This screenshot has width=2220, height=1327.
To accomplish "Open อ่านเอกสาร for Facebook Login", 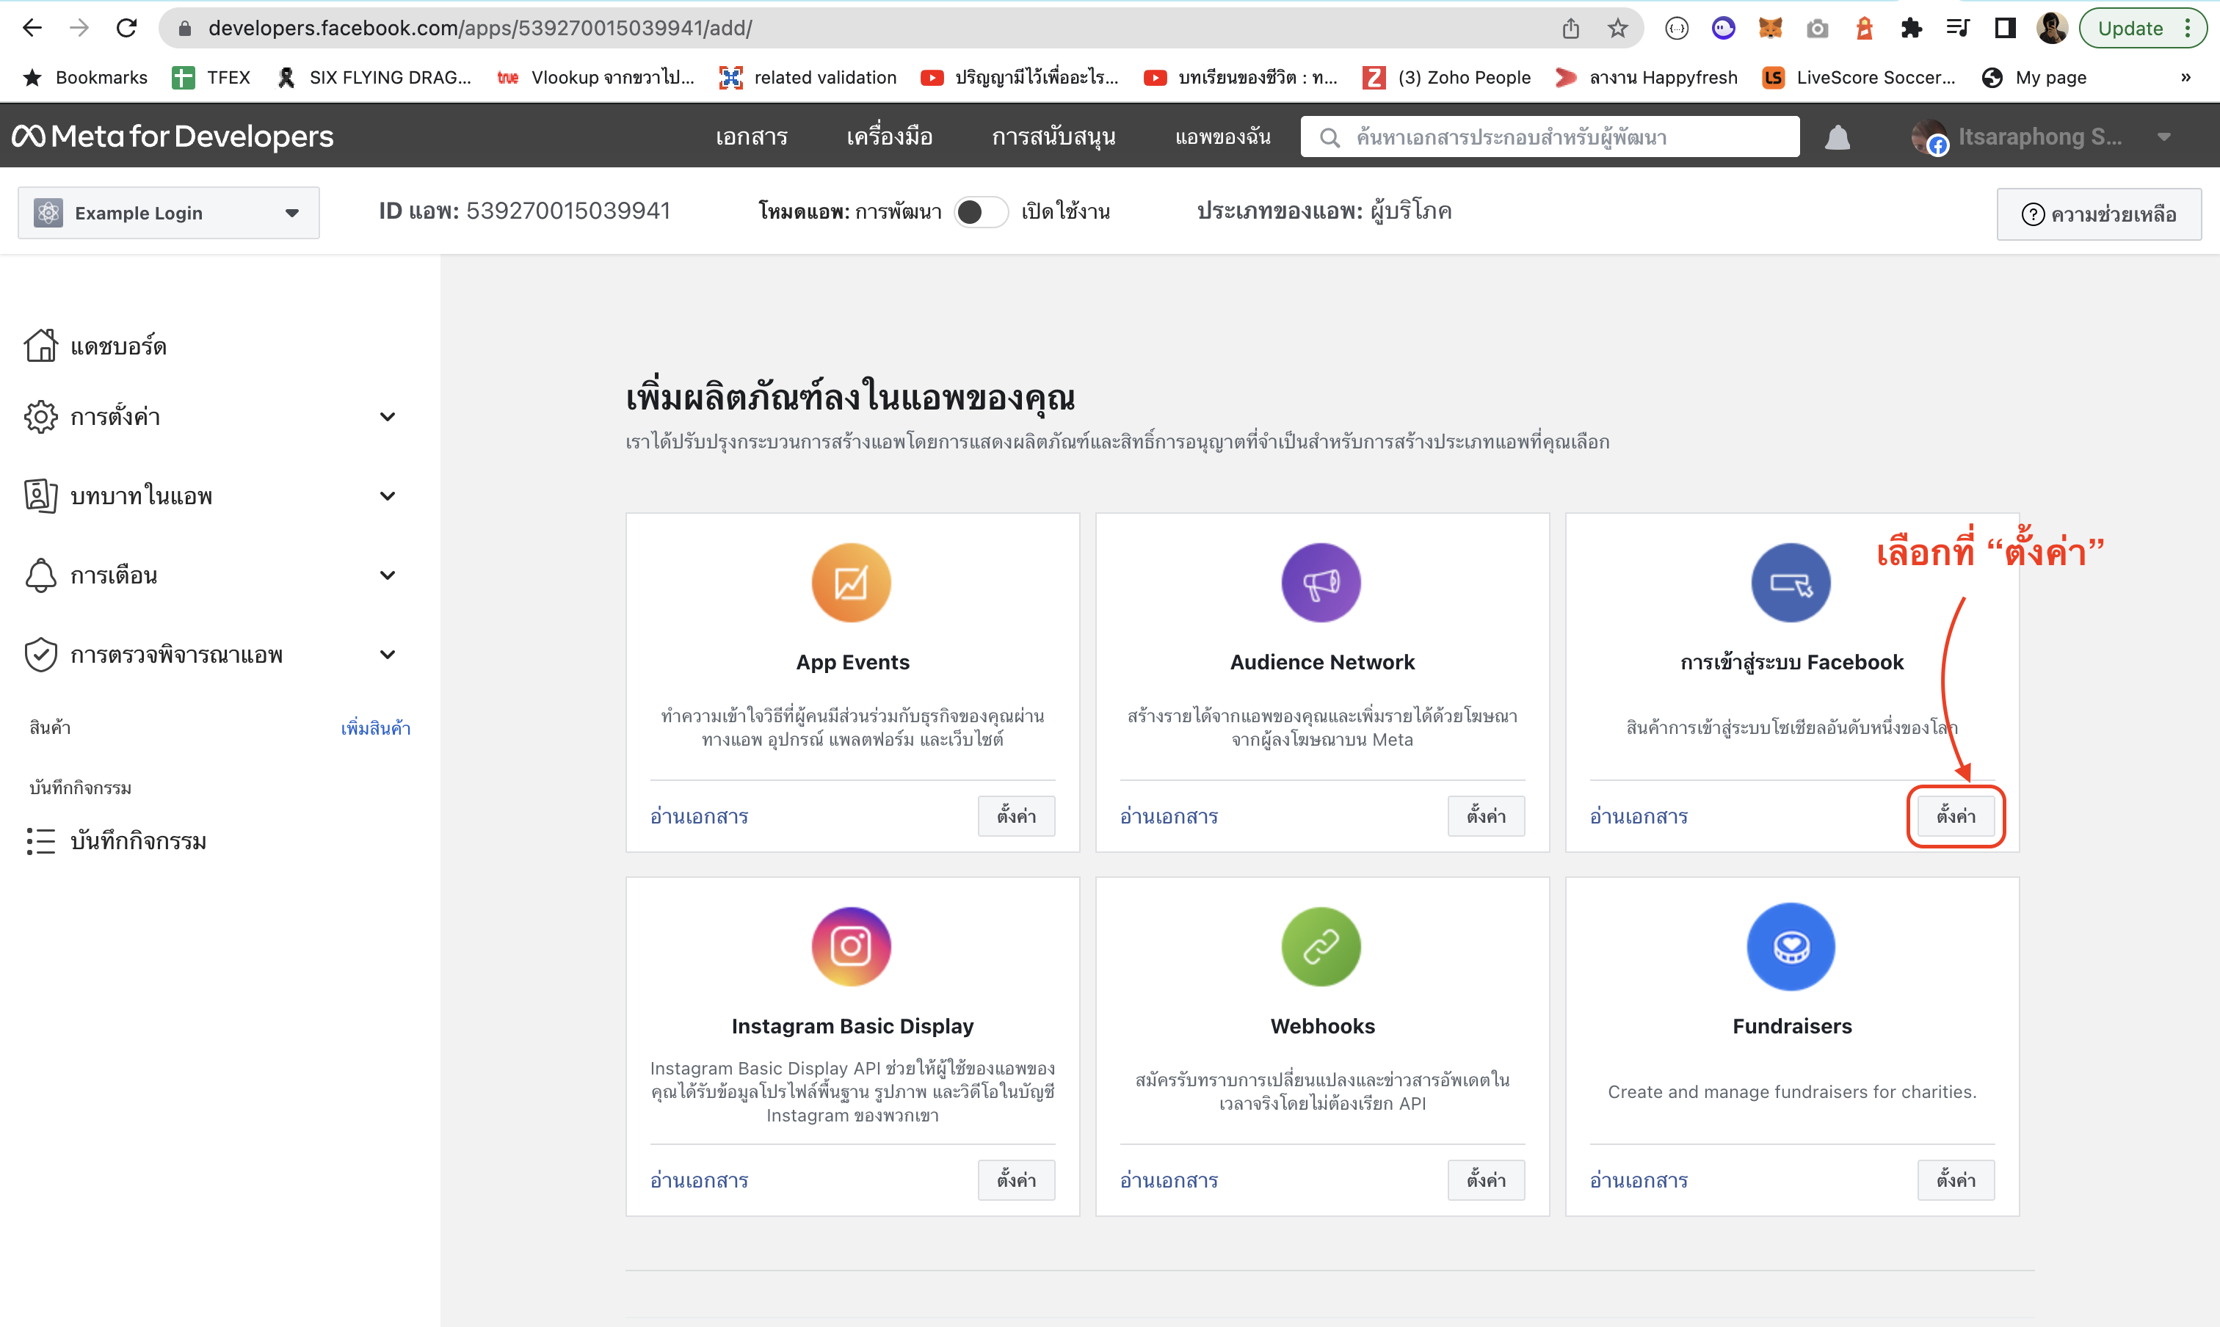I will click(x=1639, y=815).
